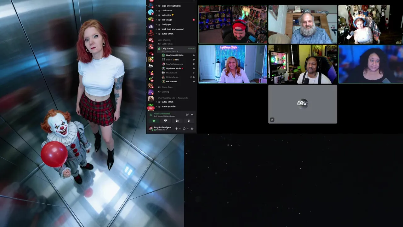The height and width of the screenshot is (227, 403).
Task: Select video tile of man in gaming chair
Action: tap(303, 64)
